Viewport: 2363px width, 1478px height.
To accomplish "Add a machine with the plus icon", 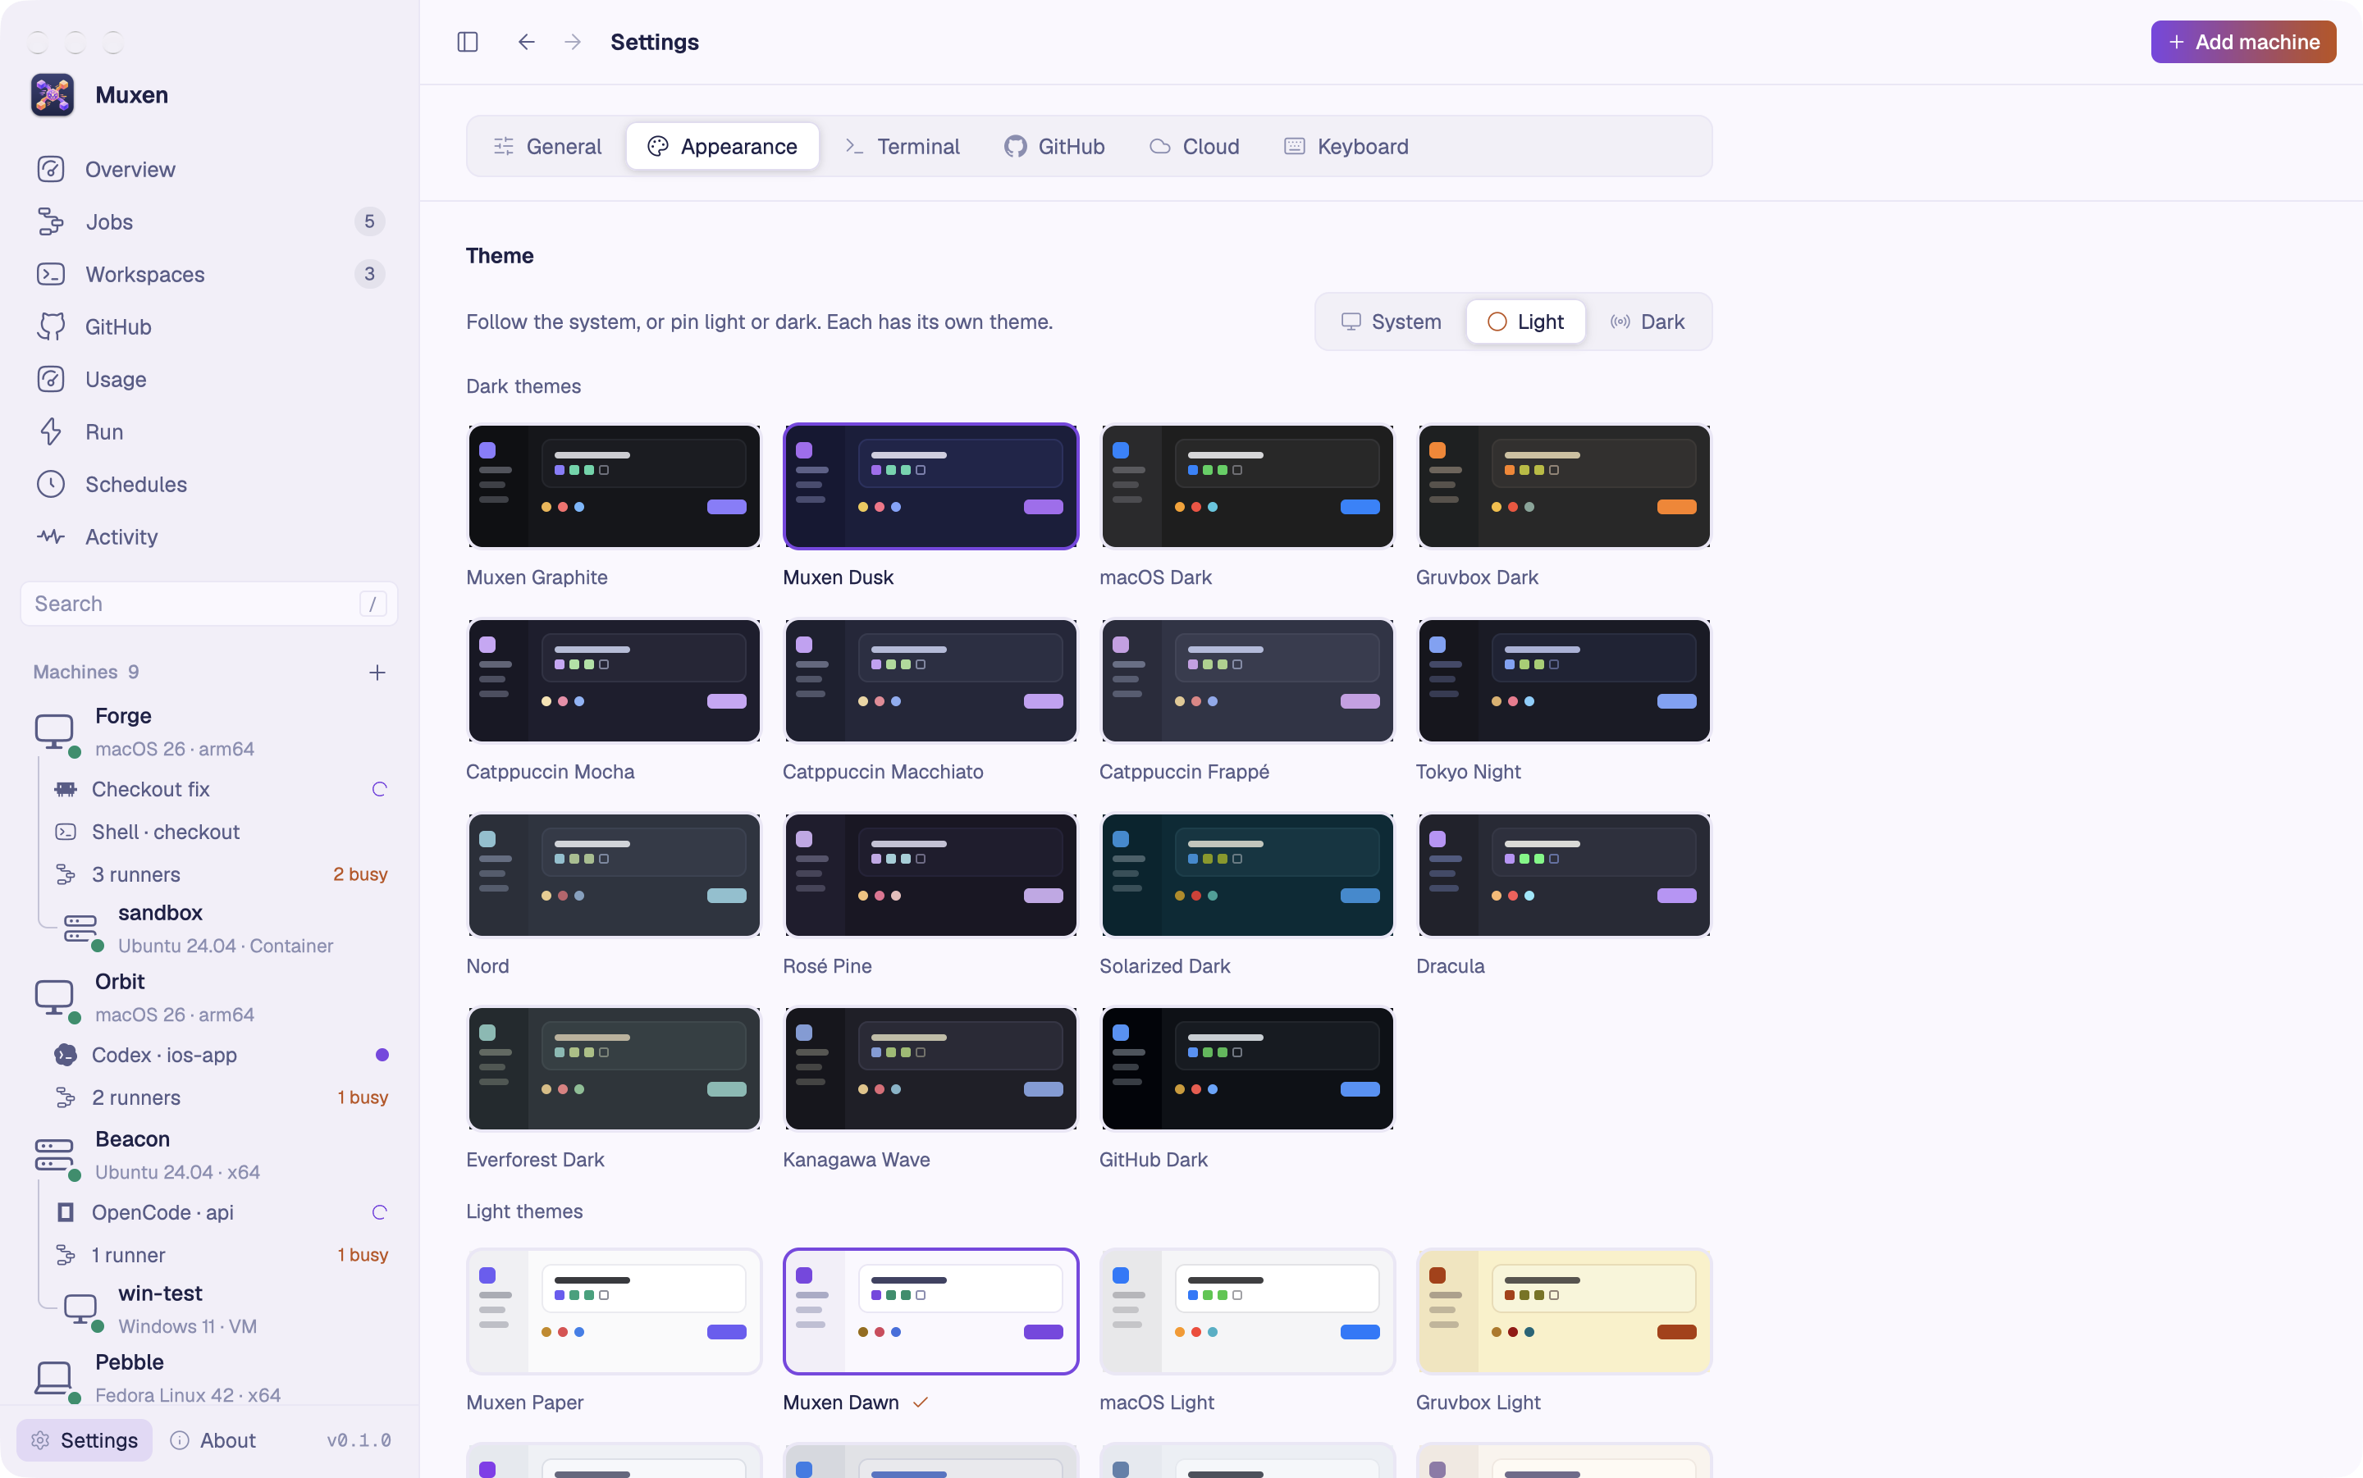I will [377, 673].
